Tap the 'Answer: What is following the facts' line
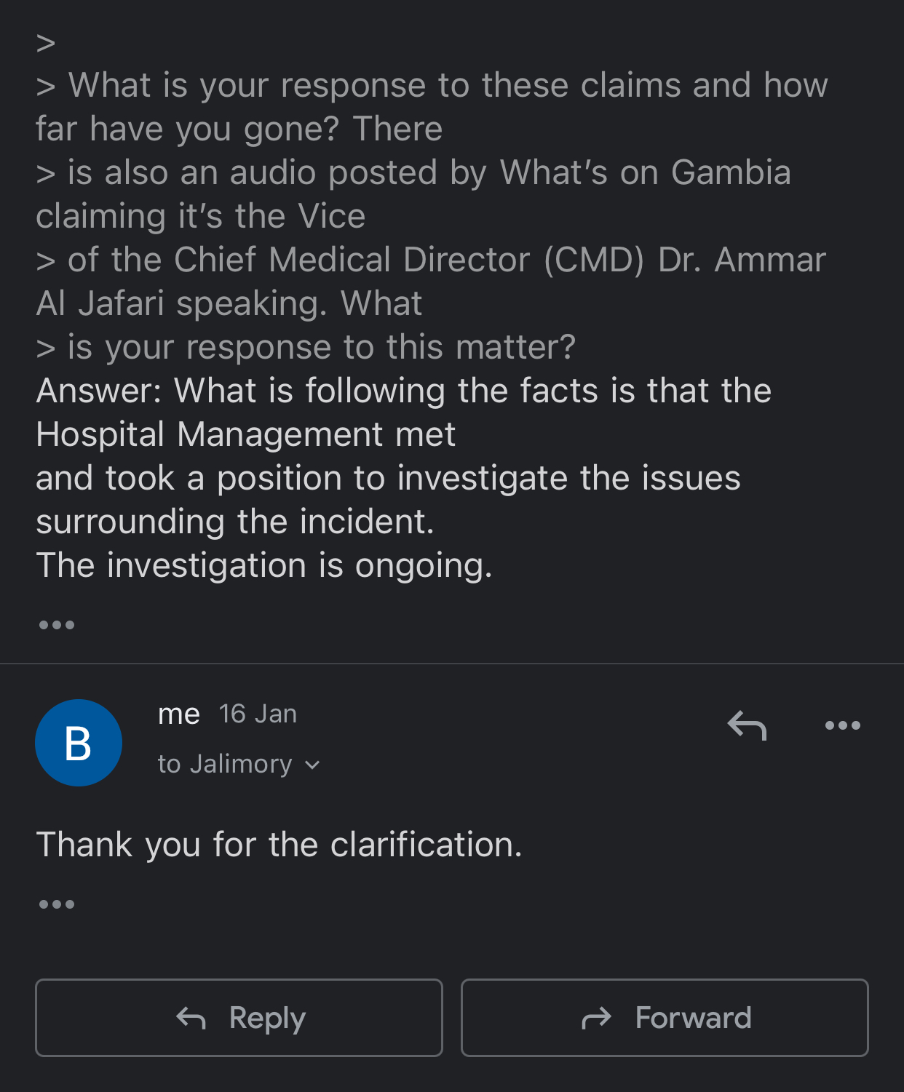The height and width of the screenshot is (1092, 904). (x=404, y=391)
